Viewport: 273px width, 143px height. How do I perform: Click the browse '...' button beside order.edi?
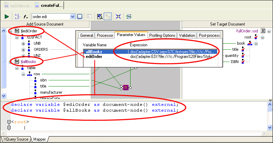click(x=80, y=16)
